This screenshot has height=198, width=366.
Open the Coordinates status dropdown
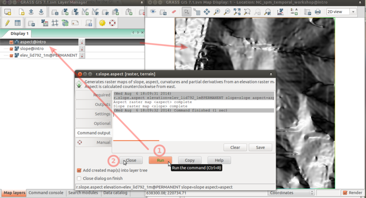click(x=291, y=193)
